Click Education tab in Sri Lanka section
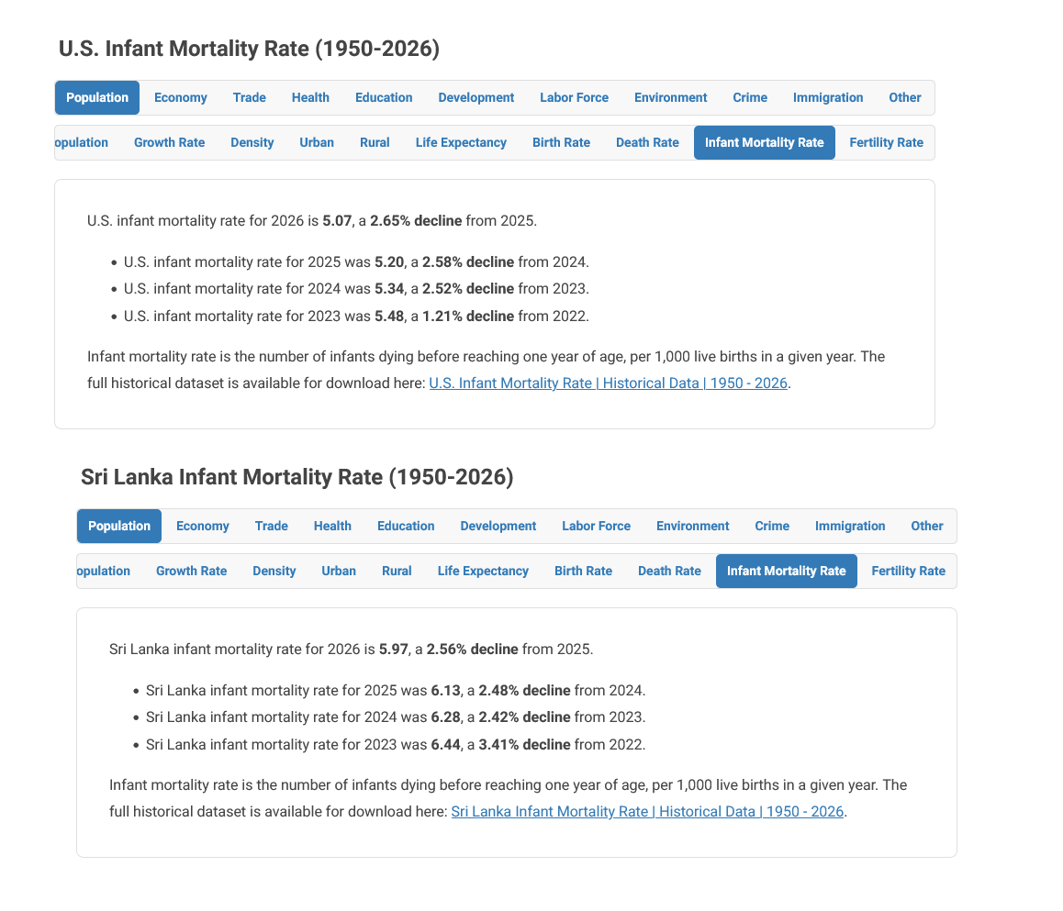 pyautogui.click(x=406, y=527)
